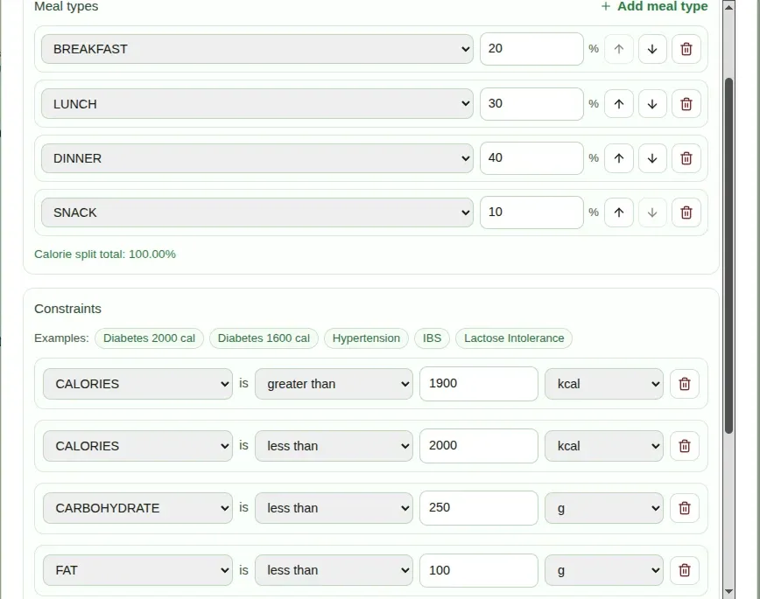Viewport: 760px width, 599px height.
Task: Open the FAT nutrient dropdown
Action: (137, 570)
